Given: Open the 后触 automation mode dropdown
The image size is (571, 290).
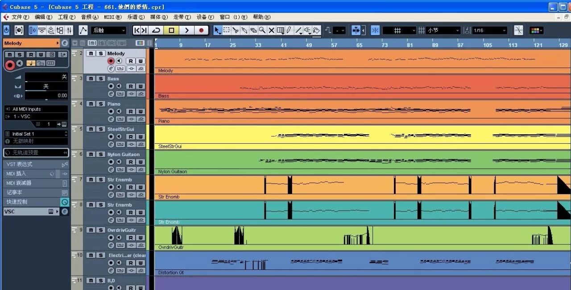Looking at the screenshot, I should (109, 30).
